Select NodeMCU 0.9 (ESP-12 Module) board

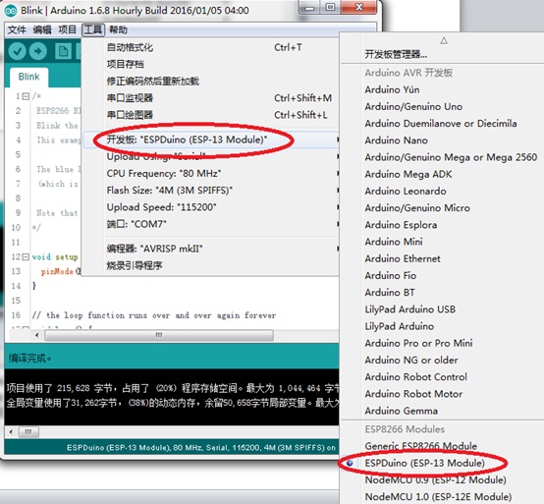tap(441, 479)
